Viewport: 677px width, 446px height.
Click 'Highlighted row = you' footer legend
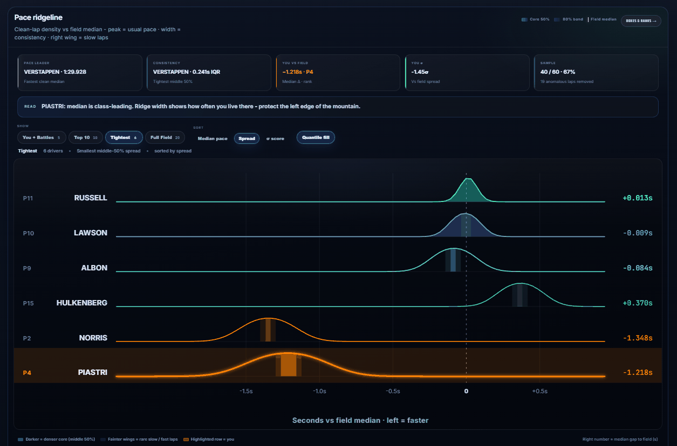(209, 439)
